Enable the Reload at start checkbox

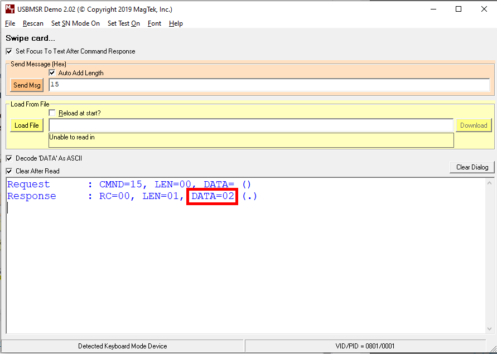coord(52,113)
